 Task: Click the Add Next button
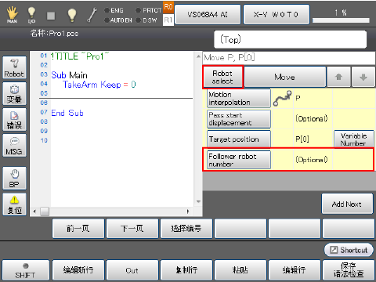[x=347, y=204]
